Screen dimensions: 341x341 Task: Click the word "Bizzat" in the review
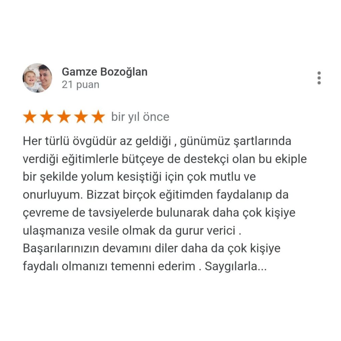tap(103, 194)
